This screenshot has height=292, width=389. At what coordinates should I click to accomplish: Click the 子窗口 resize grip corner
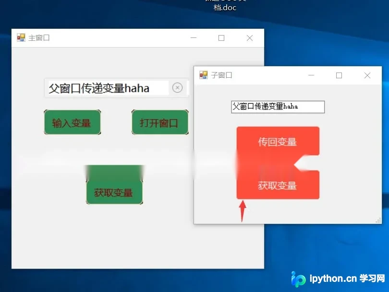tap(378, 220)
